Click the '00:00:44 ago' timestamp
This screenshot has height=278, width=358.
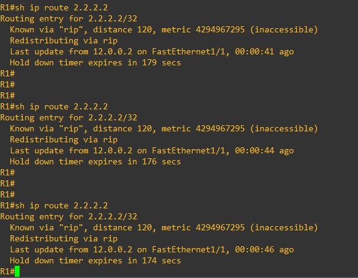click(264, 151)
